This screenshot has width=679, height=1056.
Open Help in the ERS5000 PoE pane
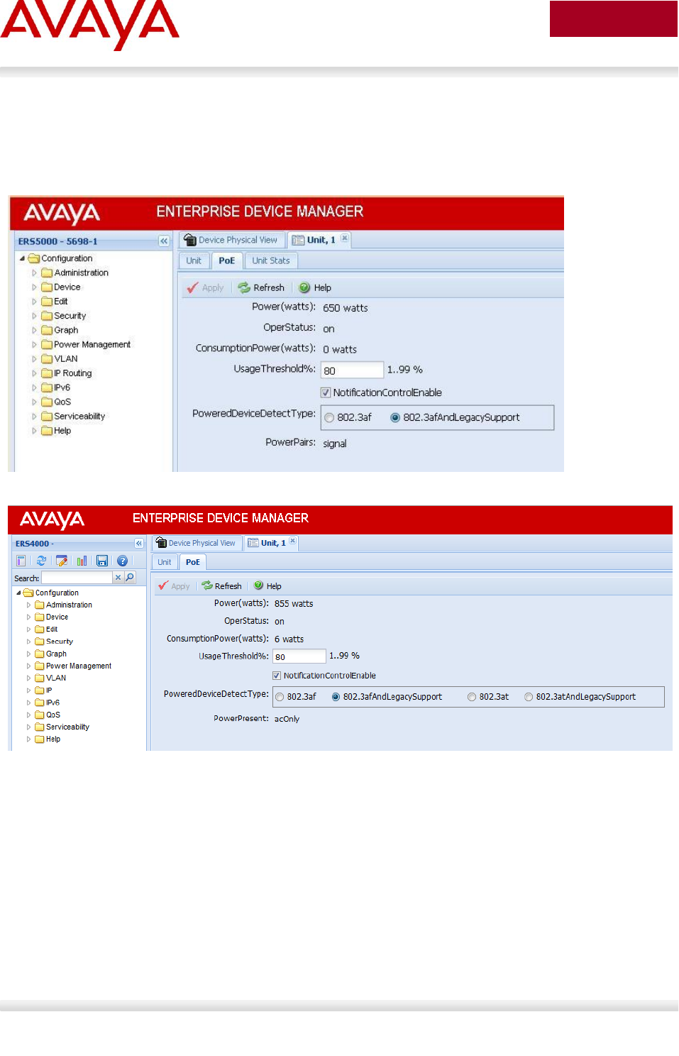(x=315, y=287)
